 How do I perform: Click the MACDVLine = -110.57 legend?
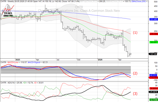[x=17, y=63]
